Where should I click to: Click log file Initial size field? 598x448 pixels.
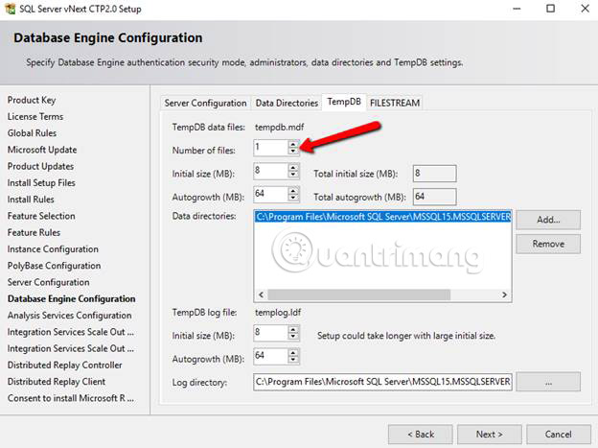271,334
